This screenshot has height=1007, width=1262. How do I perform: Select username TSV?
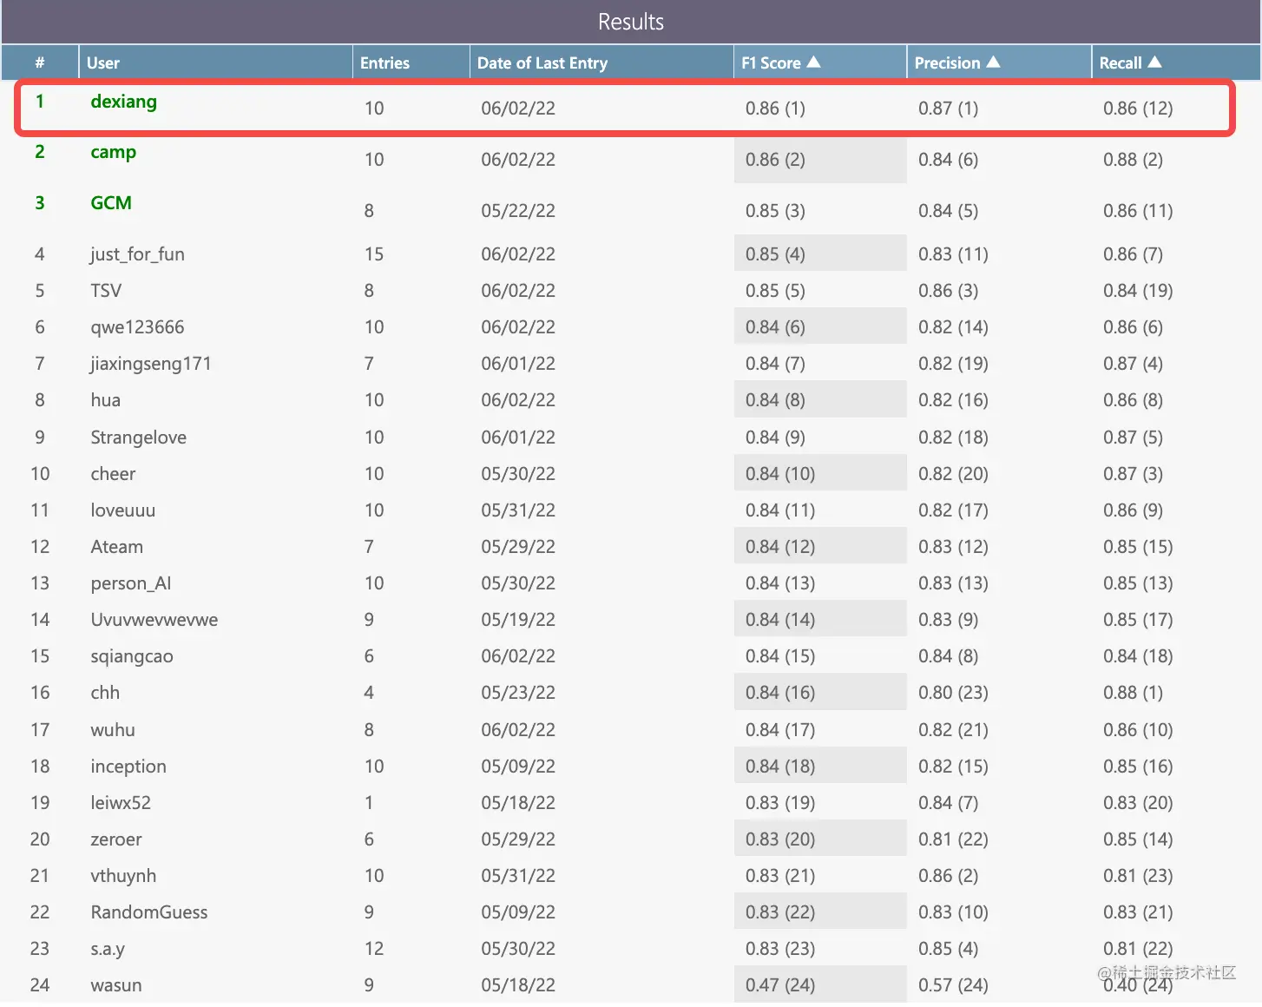[106, 290]
